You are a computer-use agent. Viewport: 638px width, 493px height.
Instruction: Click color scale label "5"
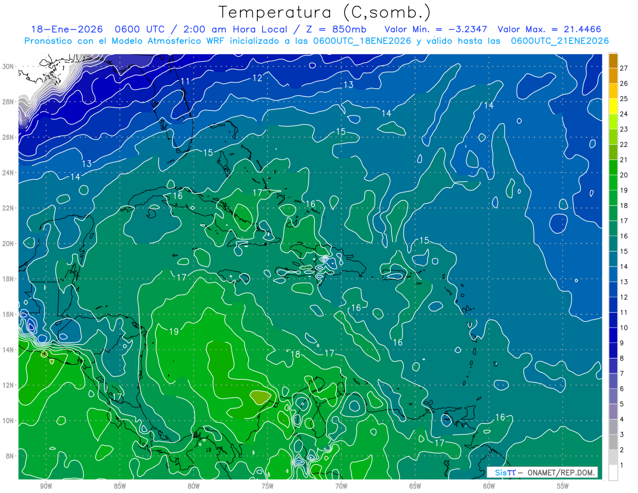pyautogui.click(x=622, y=404)
